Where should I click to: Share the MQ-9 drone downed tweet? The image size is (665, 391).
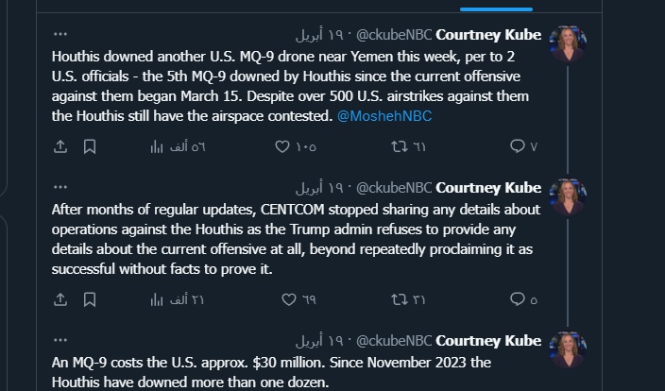[60, 146]
